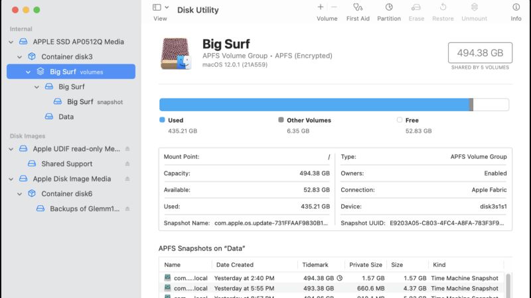531x298 pixels.
Task: Collapse APPLE SSD AP0512Q Media
Action: point(11,42)
